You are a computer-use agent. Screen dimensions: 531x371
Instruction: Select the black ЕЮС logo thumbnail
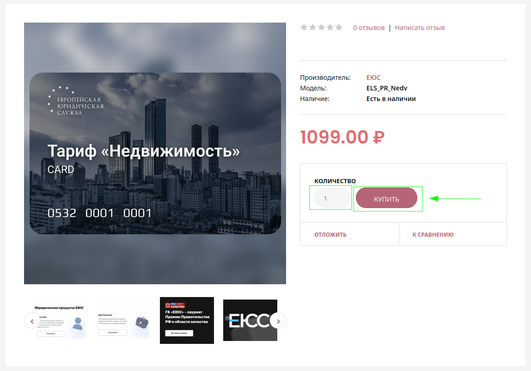250,320
